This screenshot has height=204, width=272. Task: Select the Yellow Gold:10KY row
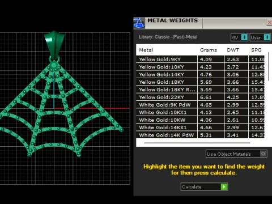click(x=200, y=67)
